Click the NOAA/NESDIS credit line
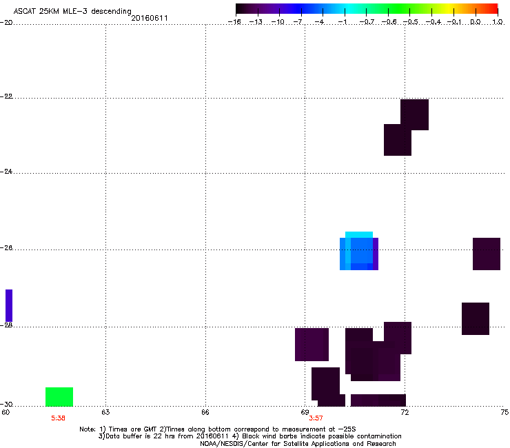The image size is (510, 448). tap(298, 444)
